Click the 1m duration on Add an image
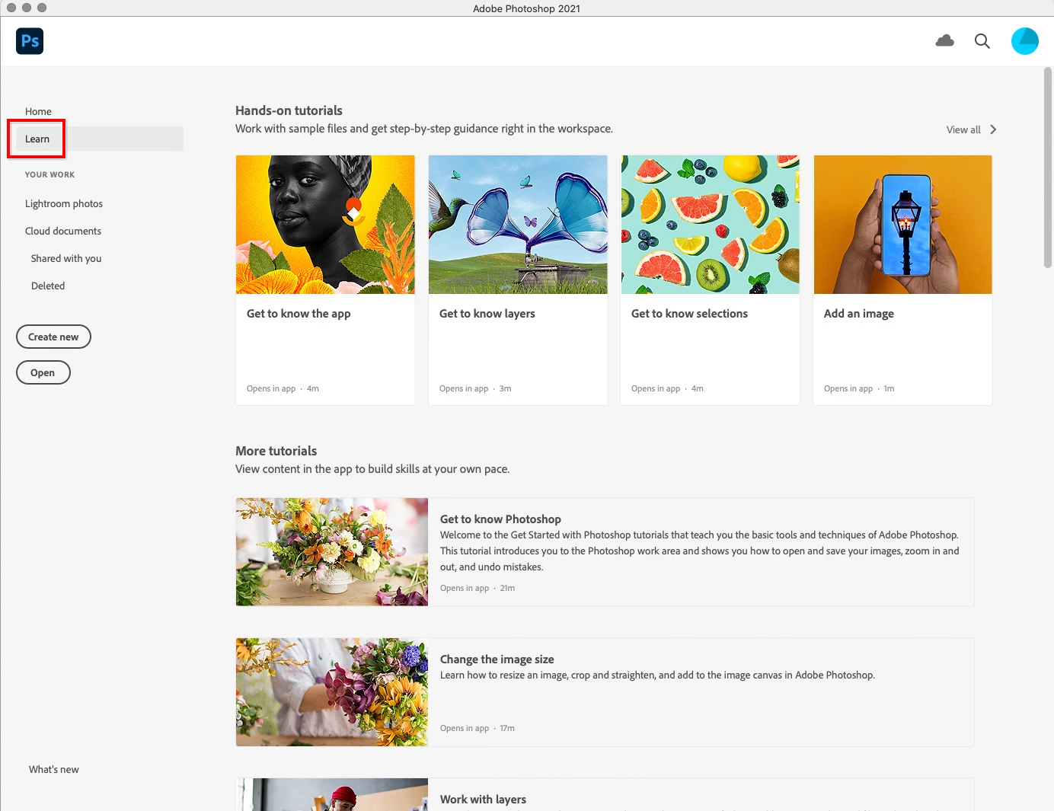This screenshot has height=811, width=1054. [889, 388]
